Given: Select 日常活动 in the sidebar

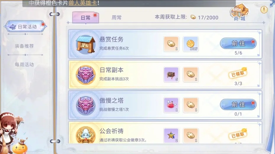Looking at the screenshot, I should 26,27.
